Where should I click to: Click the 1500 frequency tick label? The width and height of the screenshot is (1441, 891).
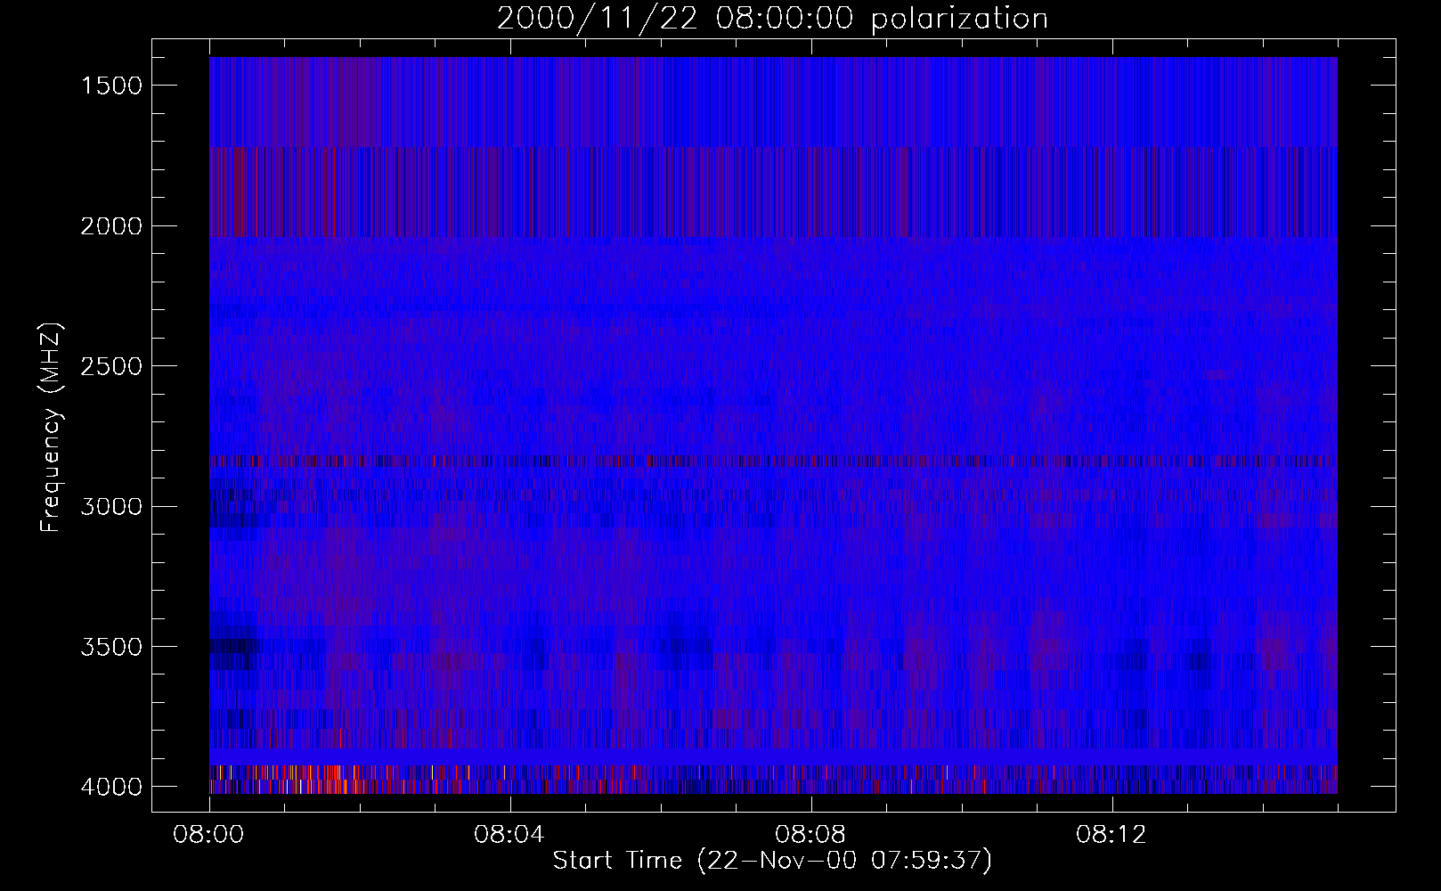point(111,86)
